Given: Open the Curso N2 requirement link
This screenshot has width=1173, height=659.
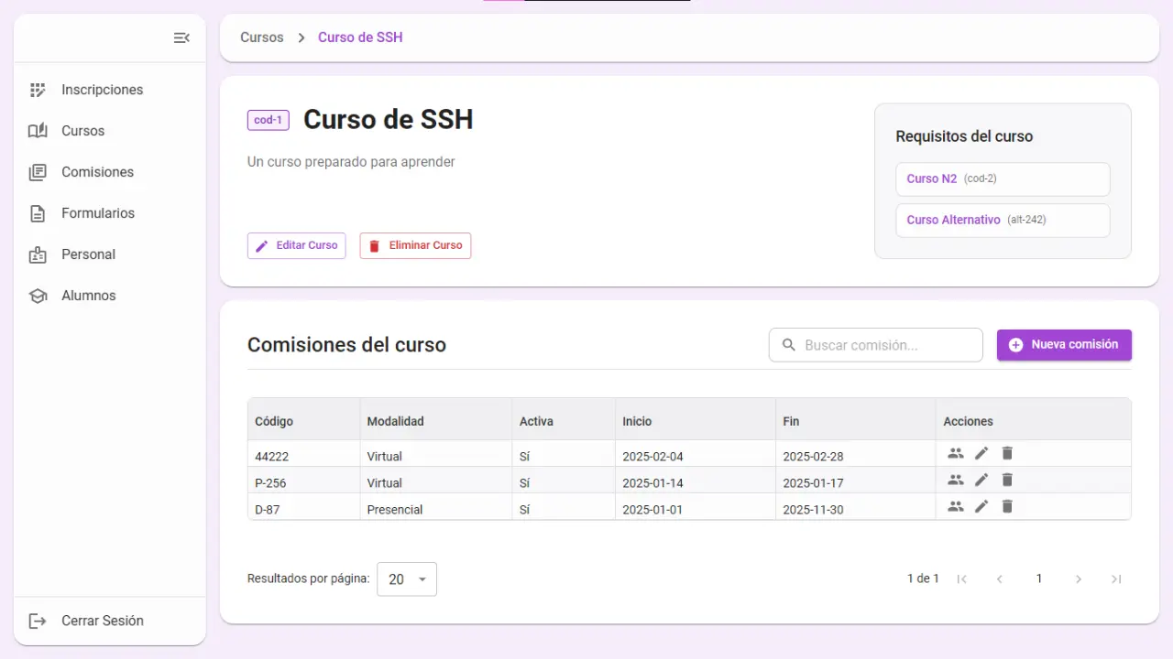Looking at the screenshot, I should coord(932,178).
